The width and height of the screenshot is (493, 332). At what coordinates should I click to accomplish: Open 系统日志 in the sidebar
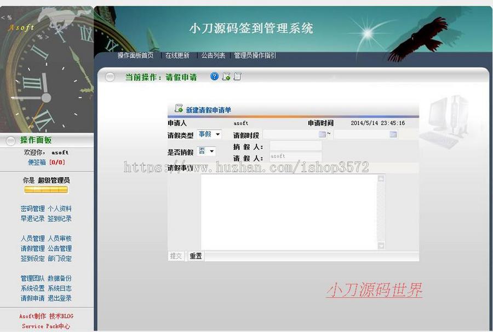[x=60, y=288]
